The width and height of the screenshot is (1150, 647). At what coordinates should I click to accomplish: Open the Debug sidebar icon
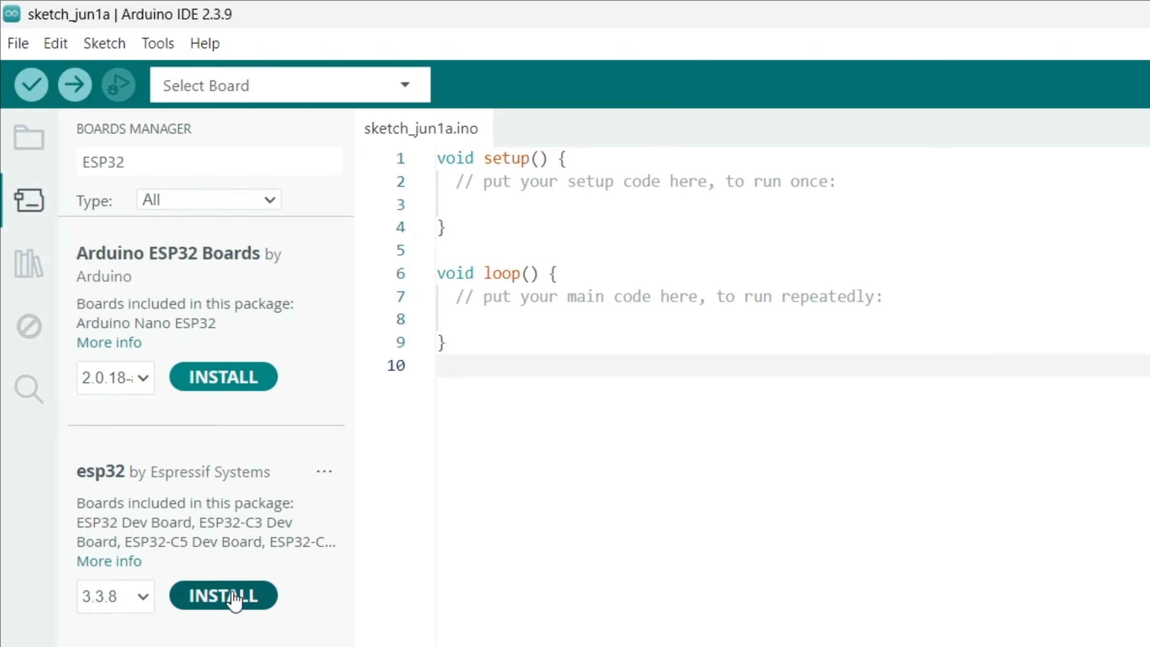click(x=29, y=326)
